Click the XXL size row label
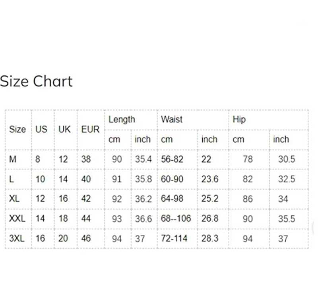This screenshot has height=287, width=318. [x=17, y=218]
